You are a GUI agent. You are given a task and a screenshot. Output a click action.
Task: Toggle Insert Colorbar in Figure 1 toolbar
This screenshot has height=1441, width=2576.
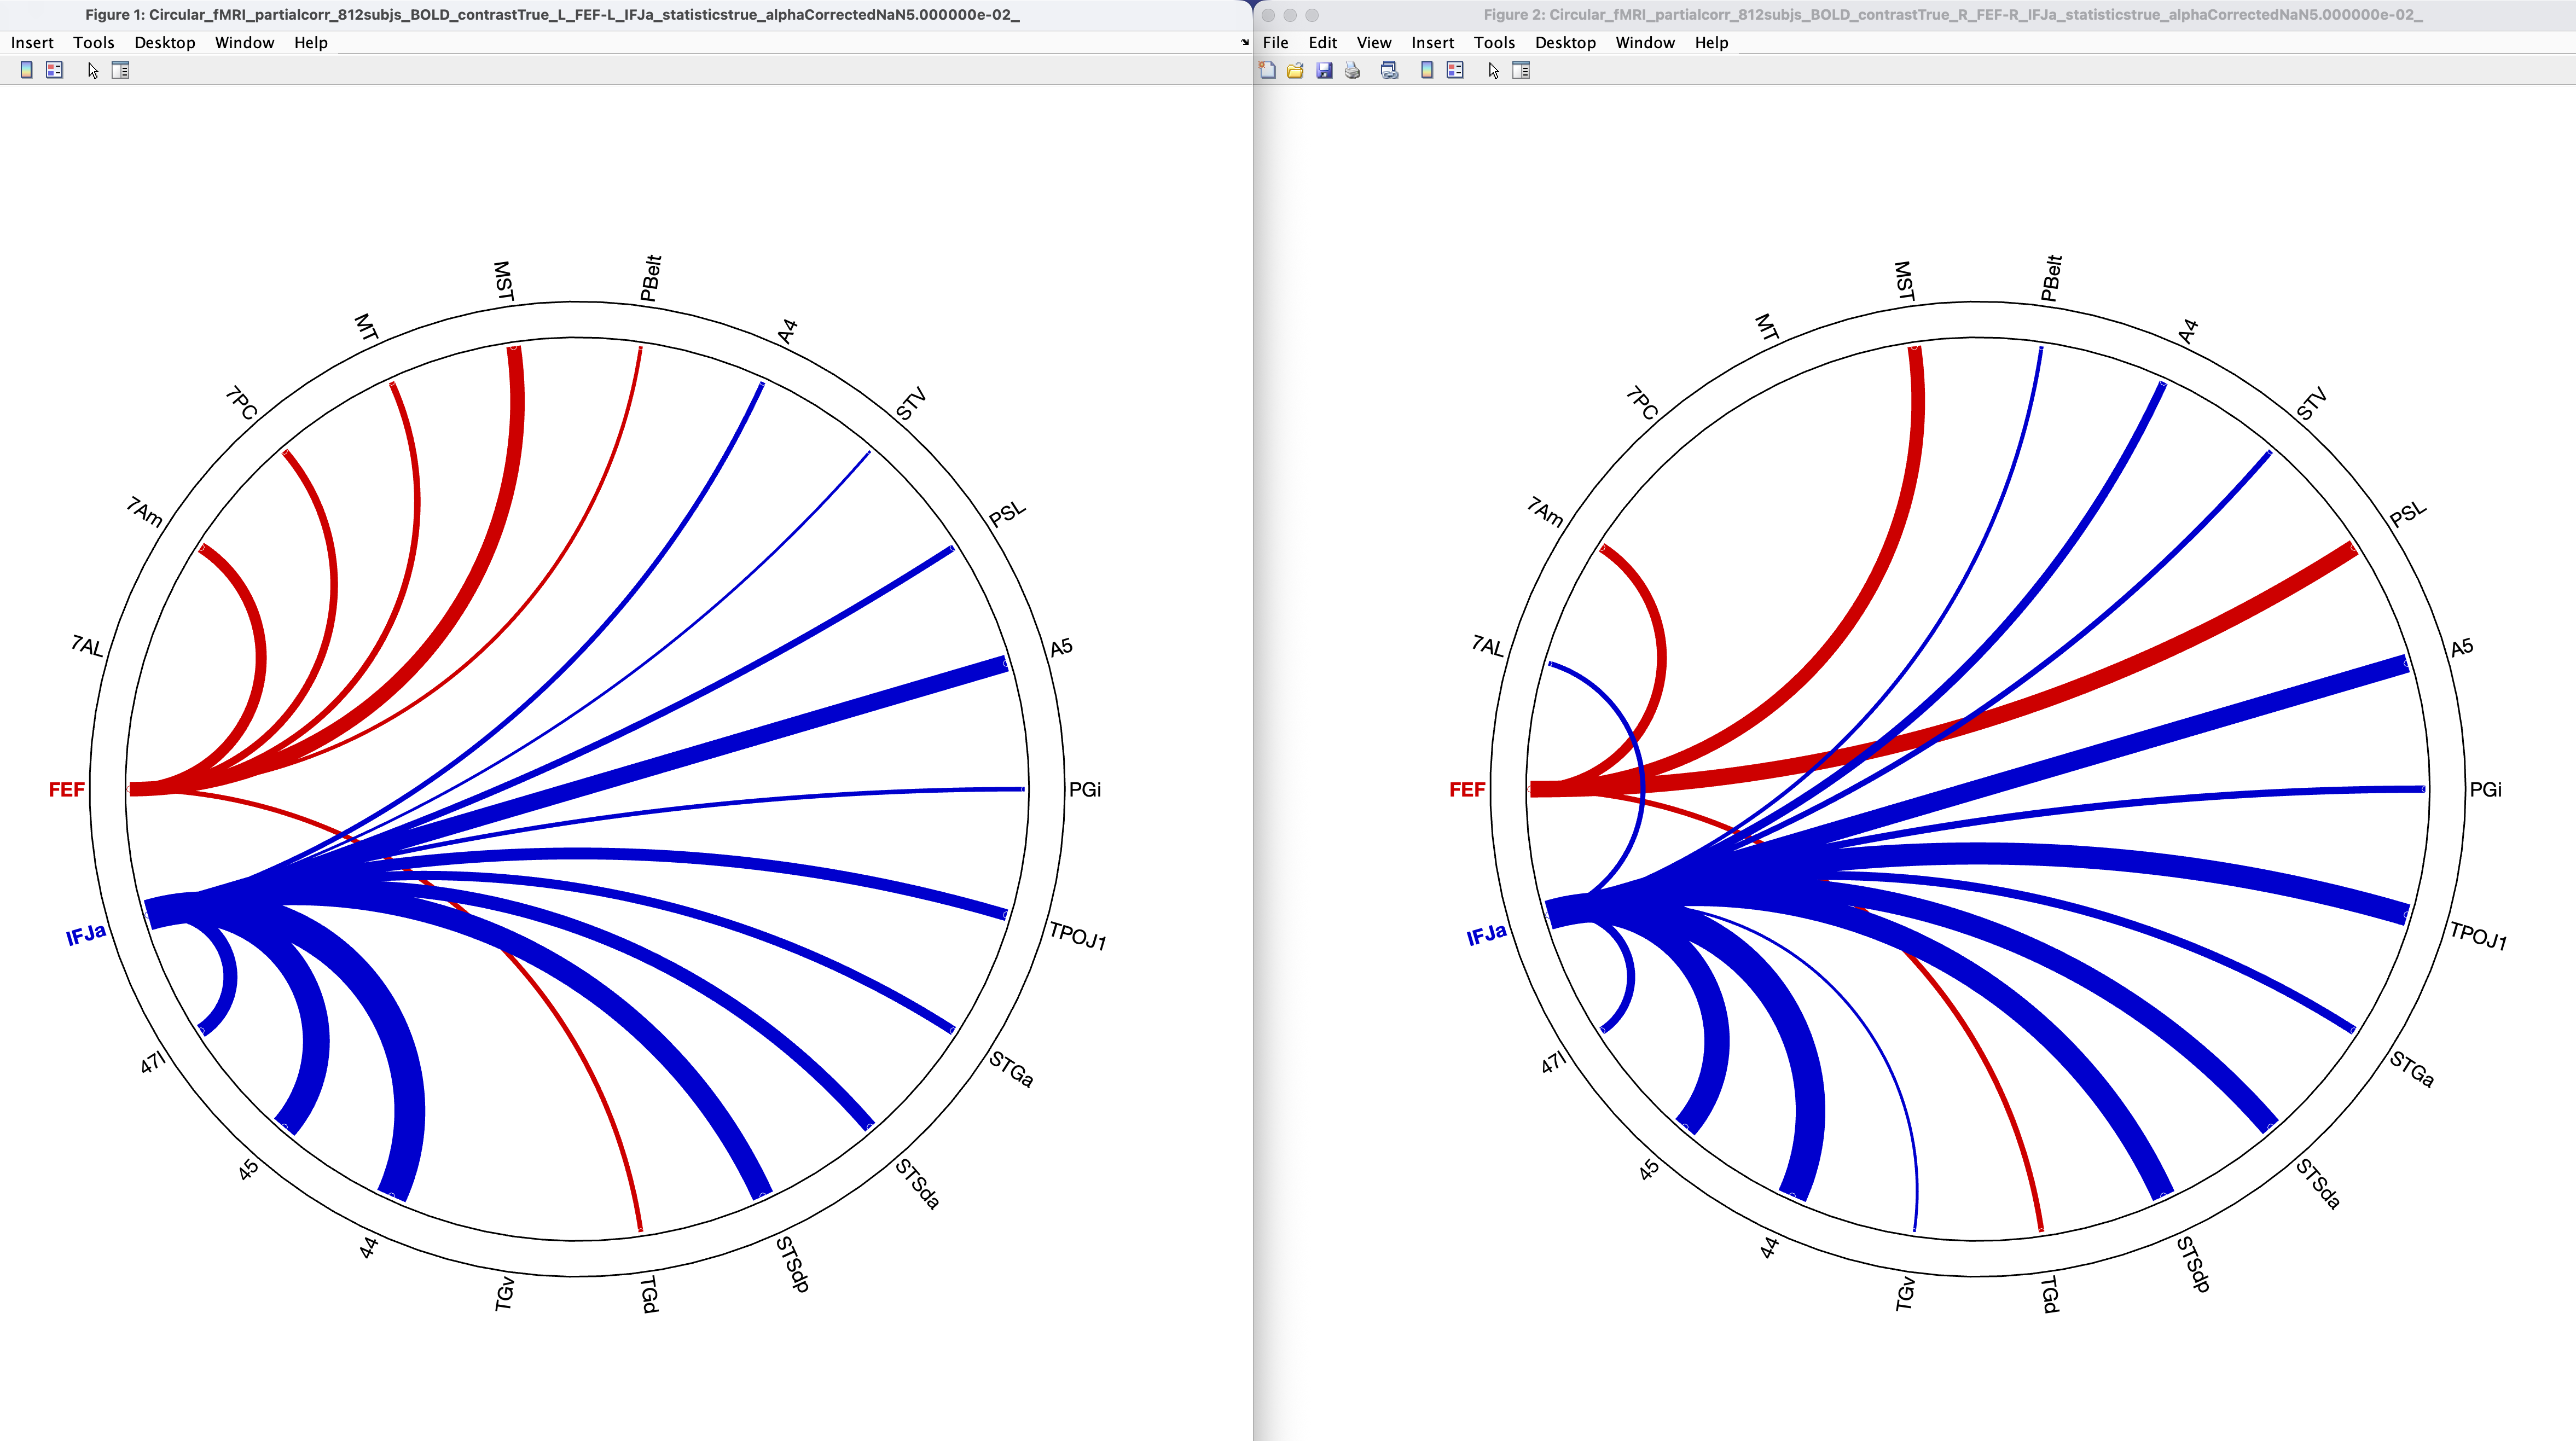(x=27, y=70)
